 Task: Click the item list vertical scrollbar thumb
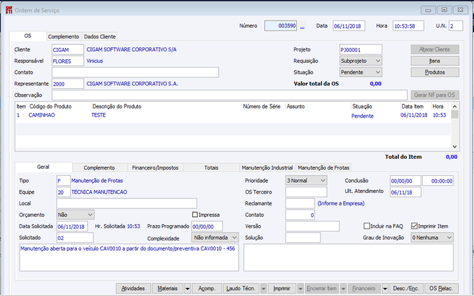point(454,114)
